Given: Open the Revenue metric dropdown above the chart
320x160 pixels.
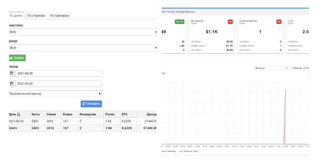Looking at the screenshot, I should pyautogui.click(x=272, y=68).
